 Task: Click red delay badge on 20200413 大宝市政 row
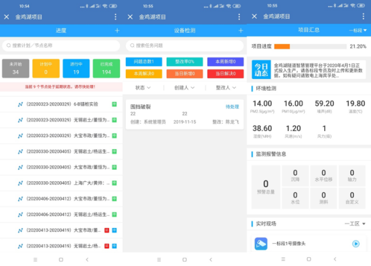pyautogui.click(x=106, y=230)
